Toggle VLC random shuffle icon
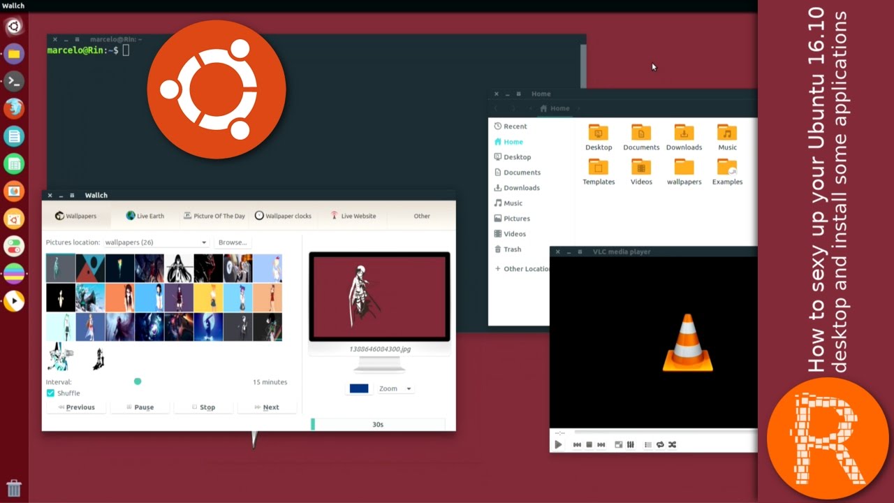Image resolution: width=894 pixels, height=503 pixels. tap(672, 444)
